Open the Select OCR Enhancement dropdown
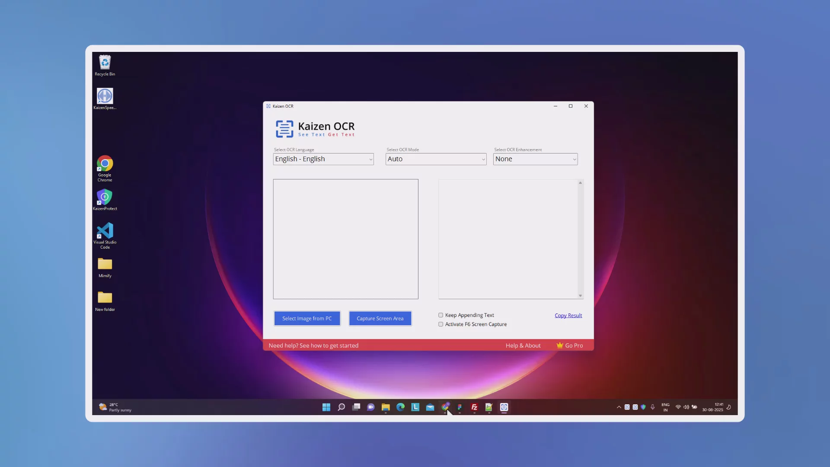 coord(535,159)
